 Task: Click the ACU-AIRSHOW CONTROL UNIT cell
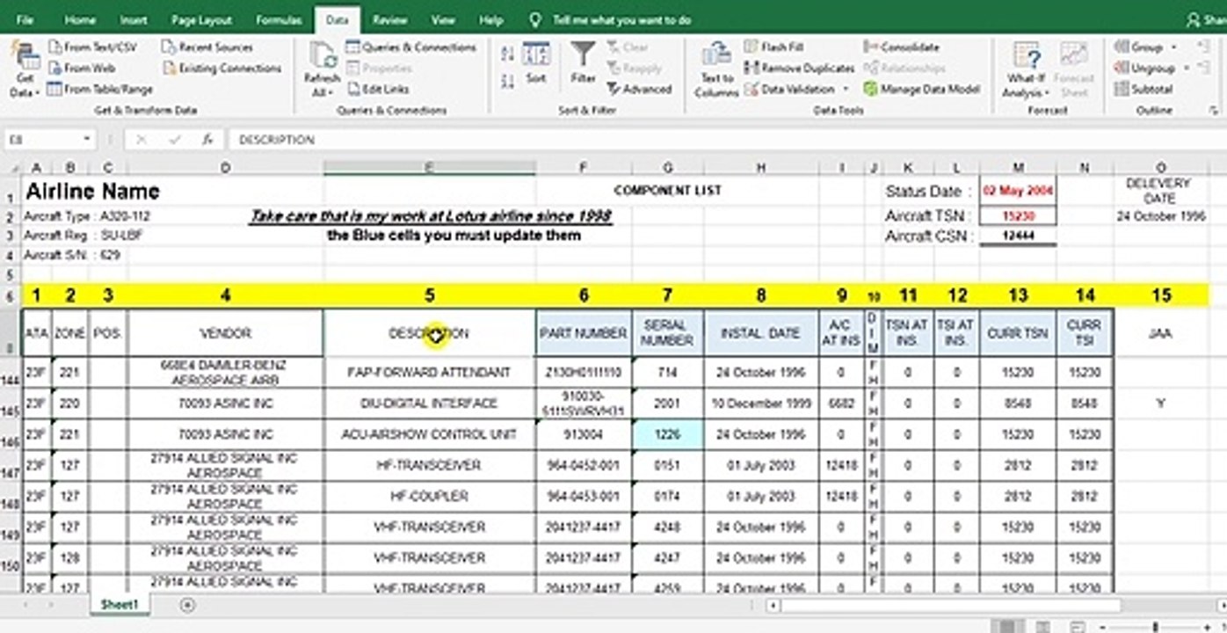click(430, 434)
